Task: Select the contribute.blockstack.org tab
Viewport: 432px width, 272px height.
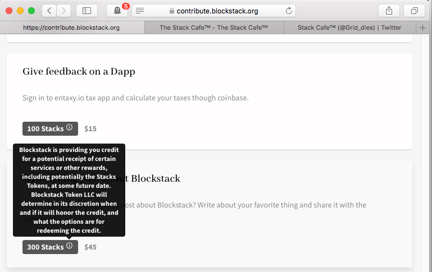Action: coord(72,28)
